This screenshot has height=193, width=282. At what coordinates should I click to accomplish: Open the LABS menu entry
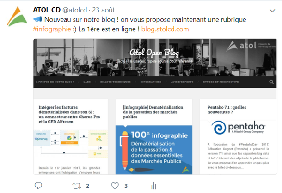point(87,82)
